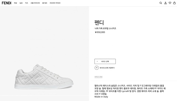The image size is (177, 101).
Task: Click the 펜디 product title
Action: tap(99, 22)
